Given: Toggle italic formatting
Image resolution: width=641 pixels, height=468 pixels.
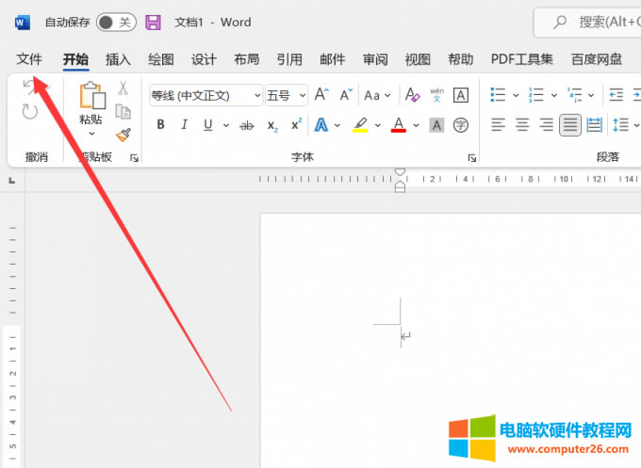Looking at the screenshot, I should (184, 125).
